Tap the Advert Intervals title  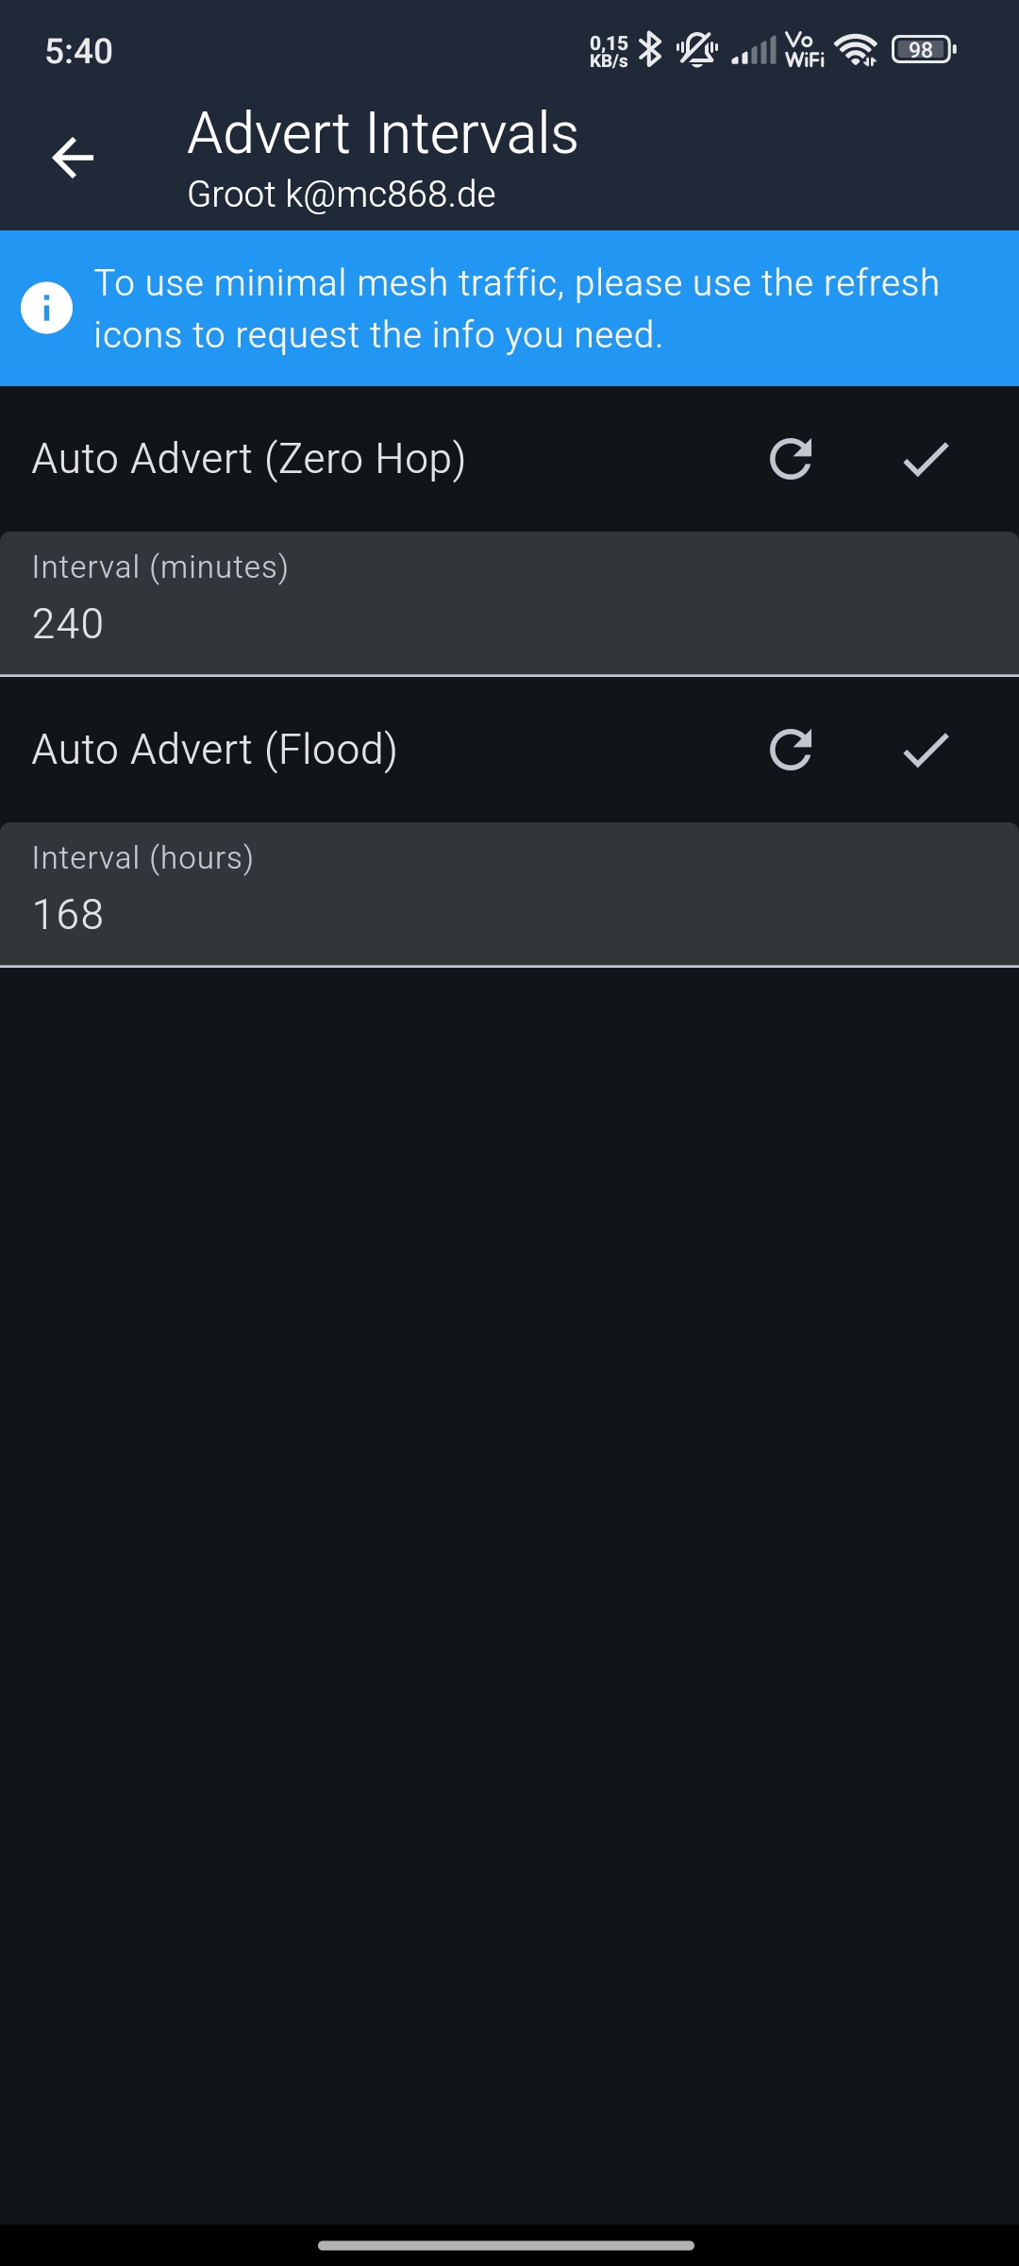pos(382,133)
